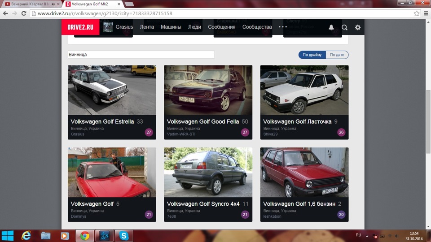431x242 pixels.
Task: Bookmark page with star icon
Action: 417,13
